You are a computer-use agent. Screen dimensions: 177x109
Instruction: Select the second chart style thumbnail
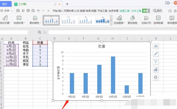(68, 20)
